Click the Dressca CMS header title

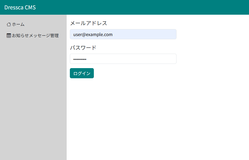click(20, 7)
